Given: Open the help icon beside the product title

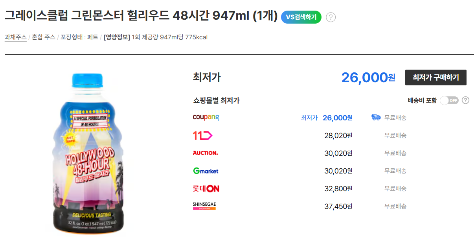Looking at the screenshot, I should pos(331,17).
